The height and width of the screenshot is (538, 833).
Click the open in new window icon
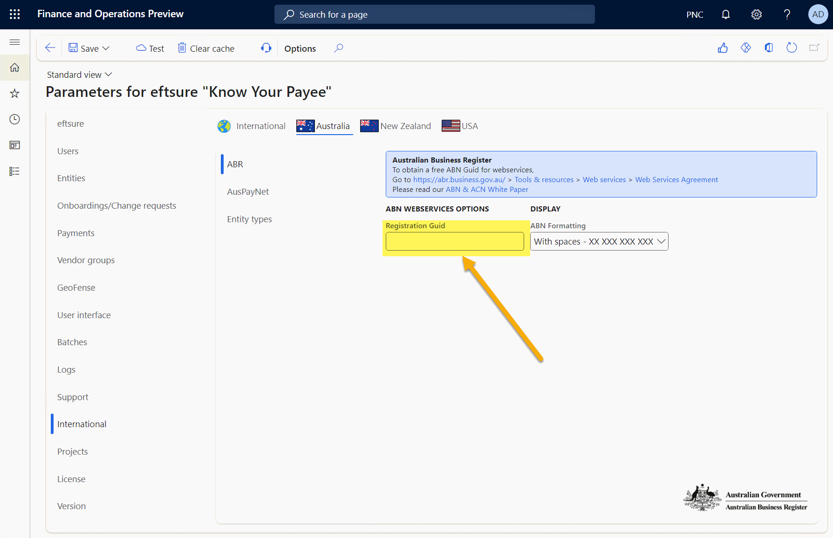tap(814, 48)
